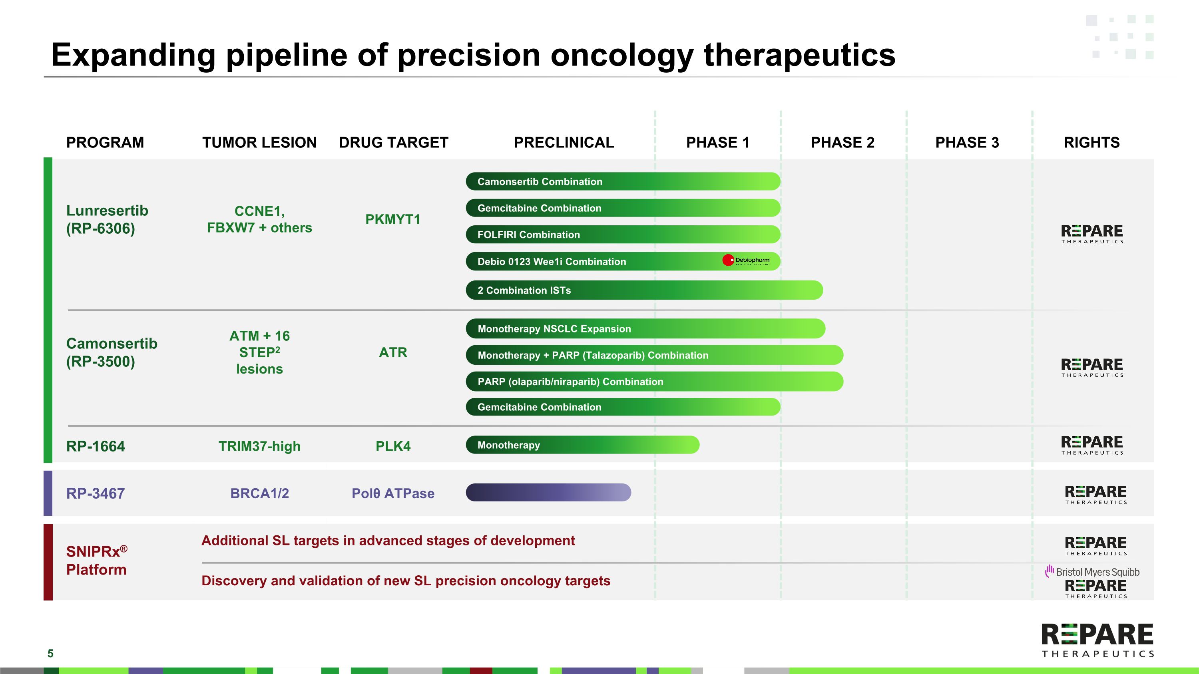The height and width of the screenshot is (674, 1199).
Task: Select the PRECLINICAL column header
Action: point(564,142)
